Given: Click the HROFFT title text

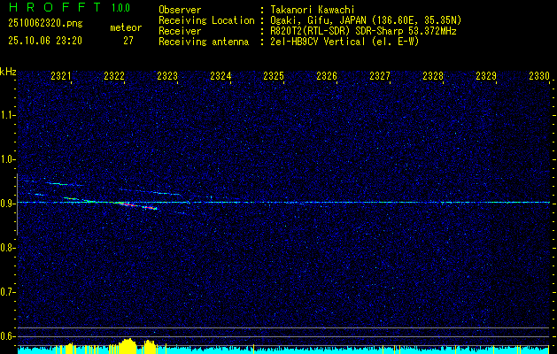Looking at the screenshot, I should point(52,7).
